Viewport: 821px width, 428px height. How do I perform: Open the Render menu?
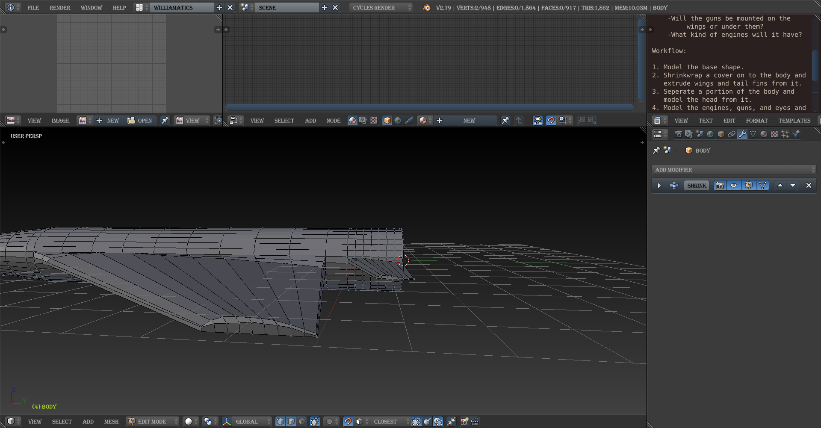(x=60, y=8)
